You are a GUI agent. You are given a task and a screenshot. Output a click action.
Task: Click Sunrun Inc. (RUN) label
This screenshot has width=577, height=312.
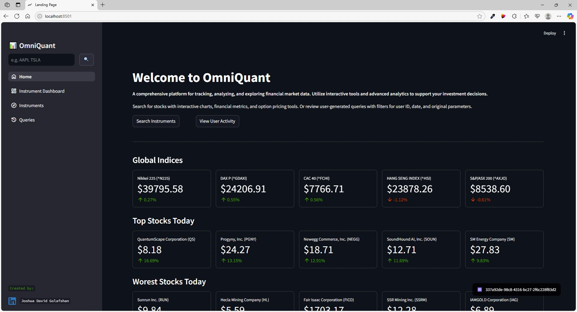(153, 300)
